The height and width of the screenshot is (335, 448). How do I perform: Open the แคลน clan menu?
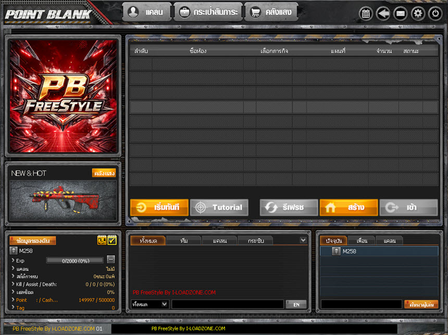click(x=147, y=12)
